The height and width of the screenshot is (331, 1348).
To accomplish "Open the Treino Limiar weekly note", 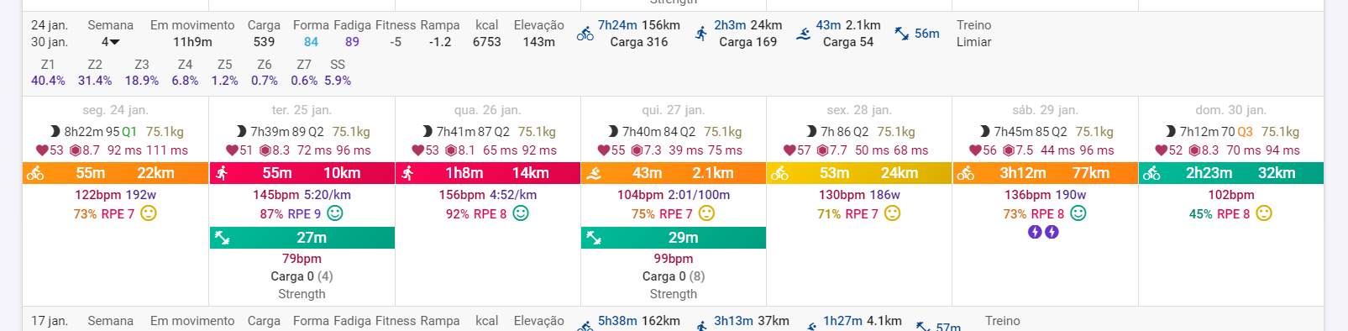I will (x=973, y=34).
